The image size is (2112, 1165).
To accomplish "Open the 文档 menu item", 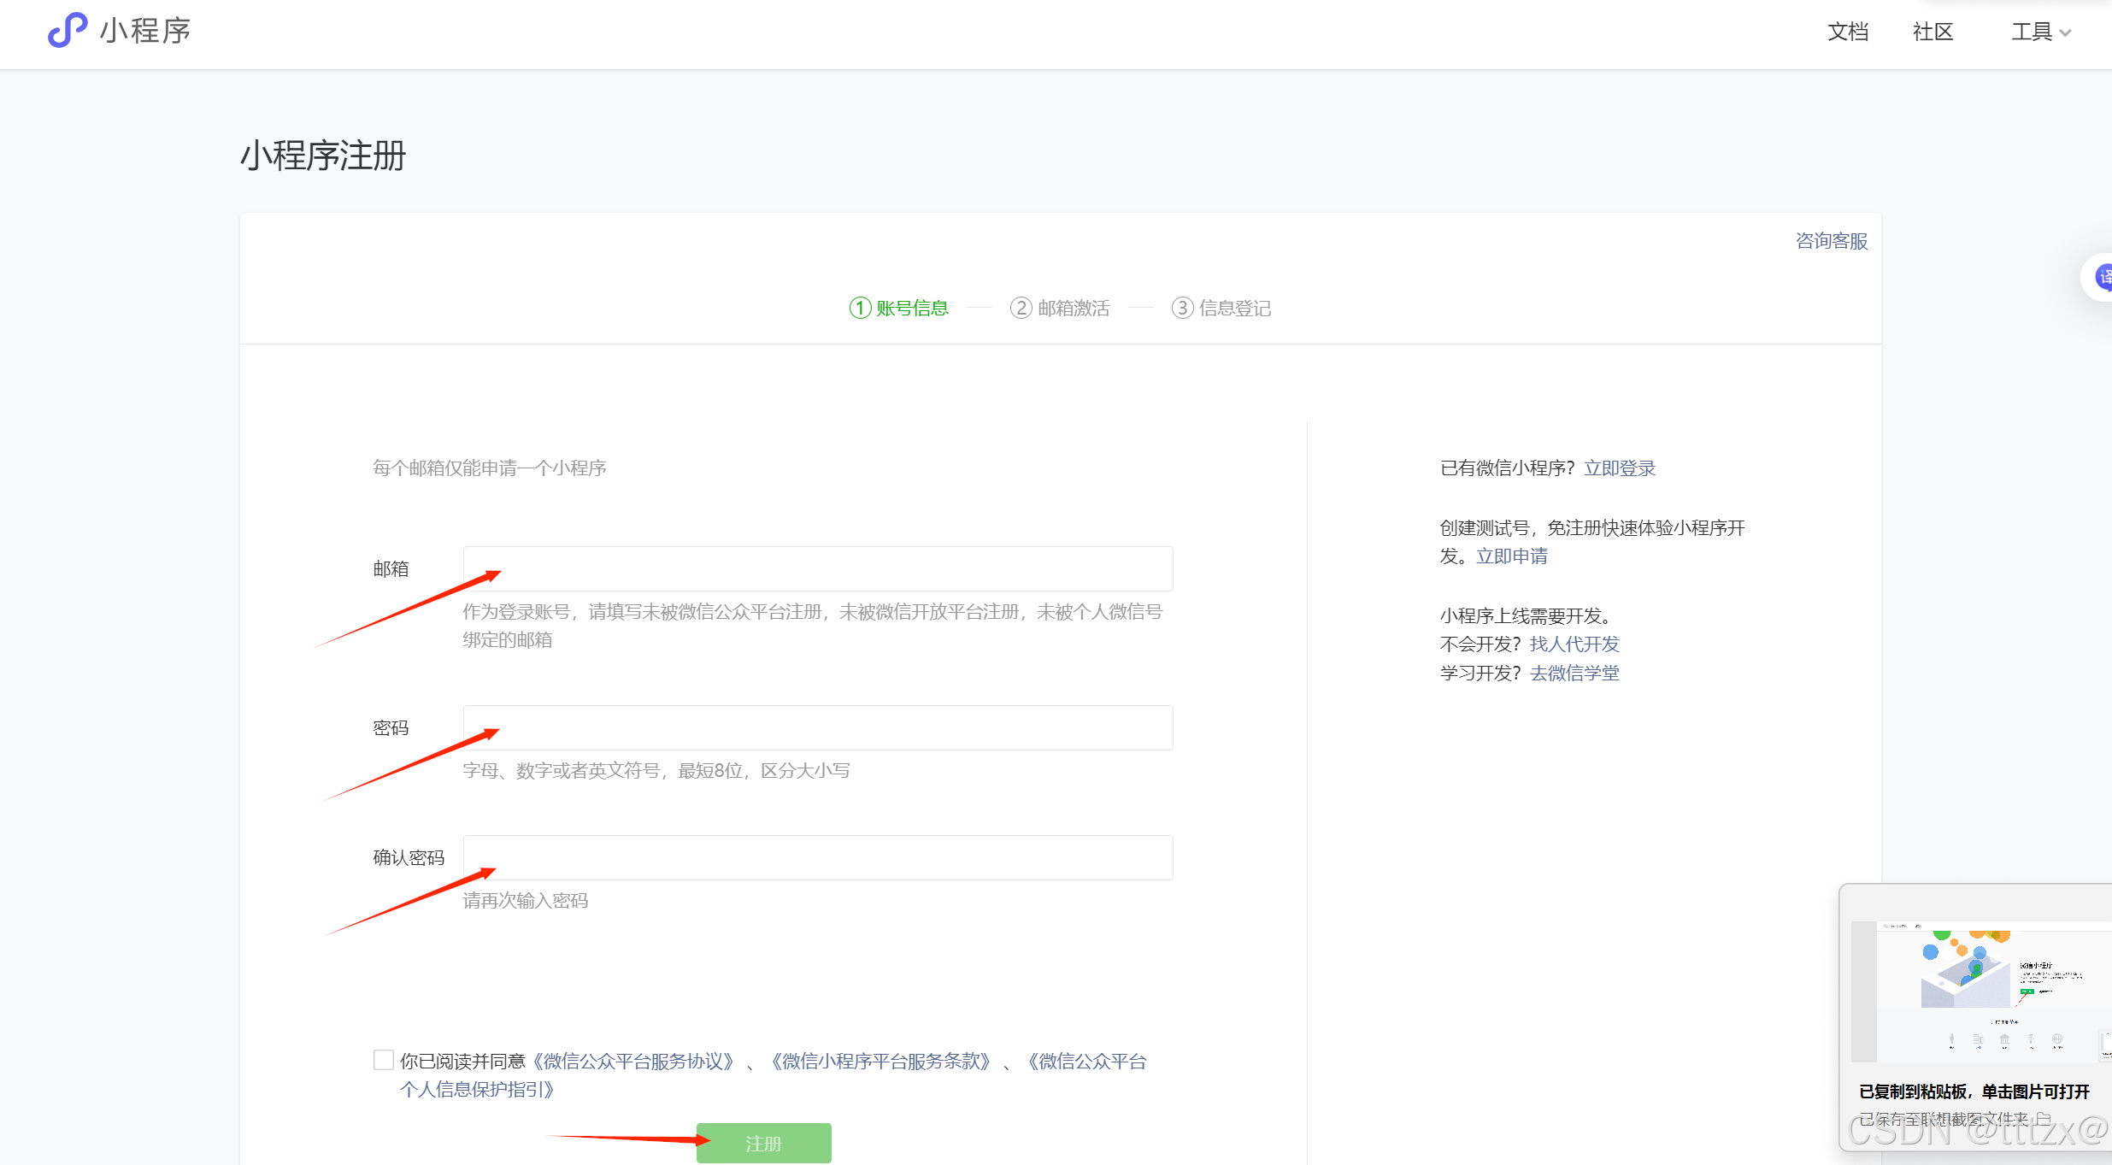I will pyautogui.click(x=1847, y=32).
